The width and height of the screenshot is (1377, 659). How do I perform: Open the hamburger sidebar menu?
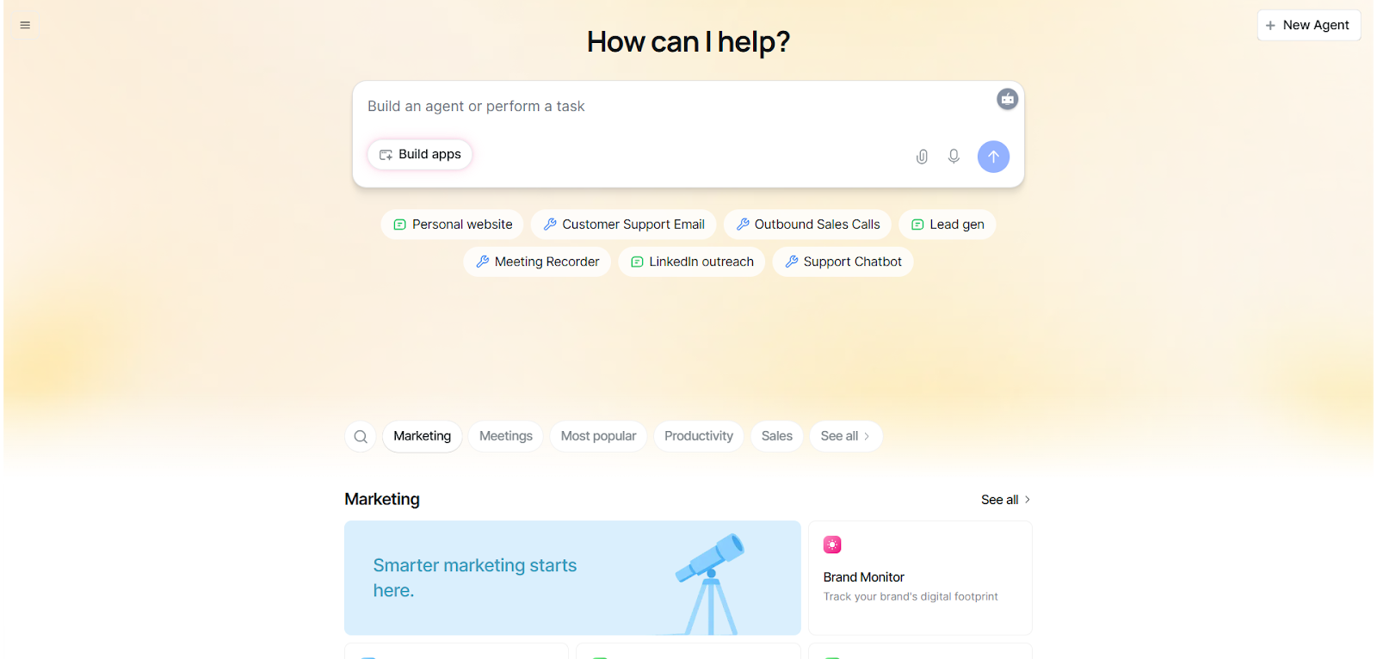coord(25,25)
